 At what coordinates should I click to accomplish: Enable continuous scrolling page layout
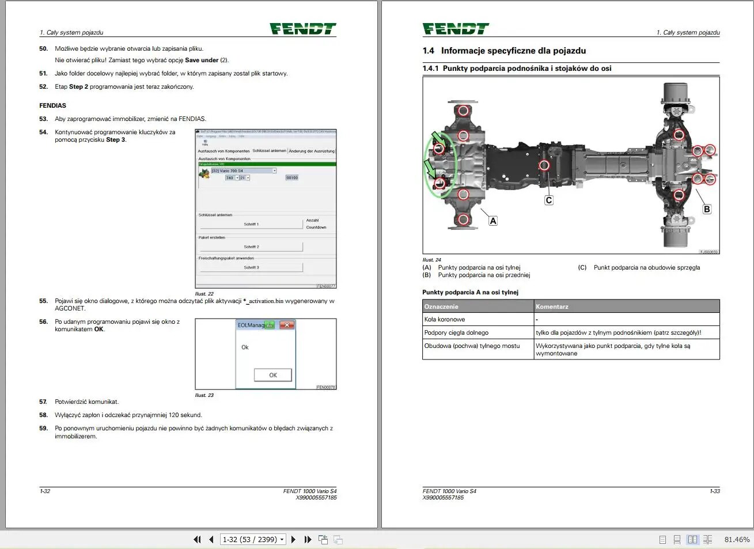[677, 540]
